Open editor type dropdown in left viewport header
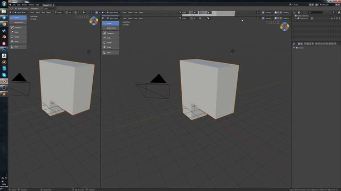The image size is (341, 191). pyautogui.click(x=11, y=13)
